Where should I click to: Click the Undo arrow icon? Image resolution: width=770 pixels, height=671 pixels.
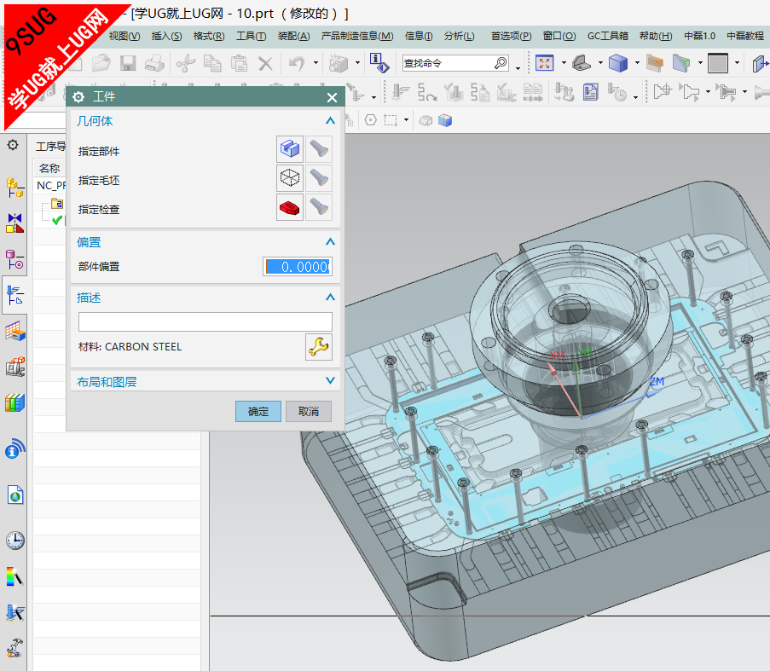point(297,63)
